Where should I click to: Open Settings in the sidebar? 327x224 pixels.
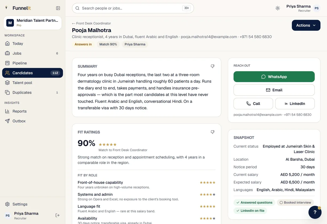click(32, 204)
